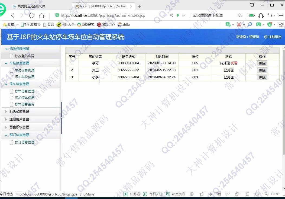Image resolution: width=285 pixels, height=199 pixels.
Task: Click the URL address bar field
Action: [x=108, y=15]
